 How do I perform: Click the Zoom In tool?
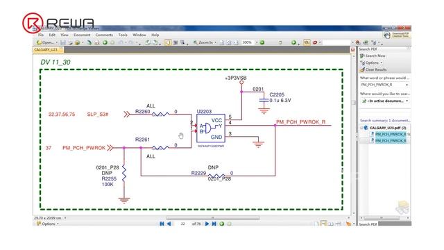coord(203,42)
